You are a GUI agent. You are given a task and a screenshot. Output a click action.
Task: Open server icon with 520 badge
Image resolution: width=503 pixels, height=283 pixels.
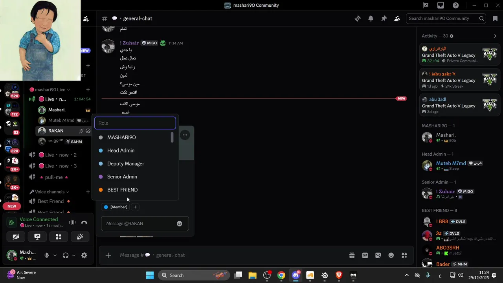click(12, 90)
